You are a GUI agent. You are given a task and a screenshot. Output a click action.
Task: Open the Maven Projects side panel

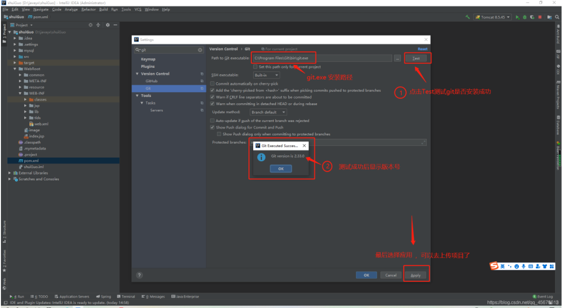[558, 96]
